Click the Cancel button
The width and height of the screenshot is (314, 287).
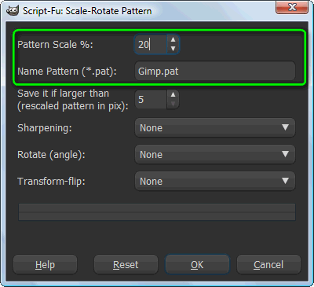click(x=268, y=265)
